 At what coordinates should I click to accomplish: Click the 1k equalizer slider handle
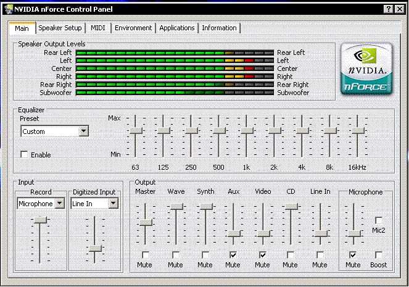coord(247,130)
